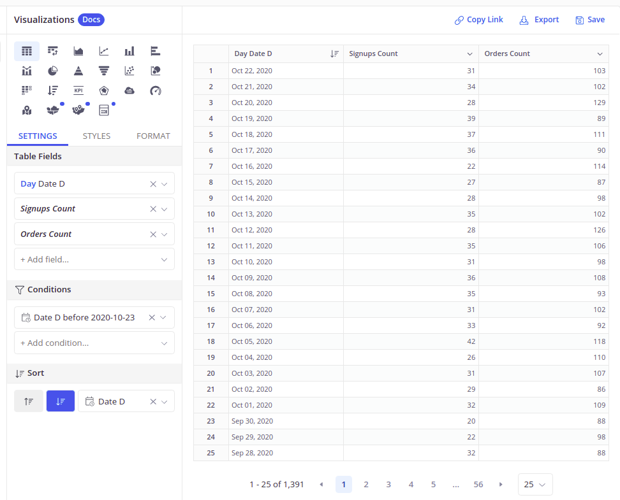This screenshot has height=500, width=620.
Task: Select the gauge chart icon
Action: [x=156, y=90]
